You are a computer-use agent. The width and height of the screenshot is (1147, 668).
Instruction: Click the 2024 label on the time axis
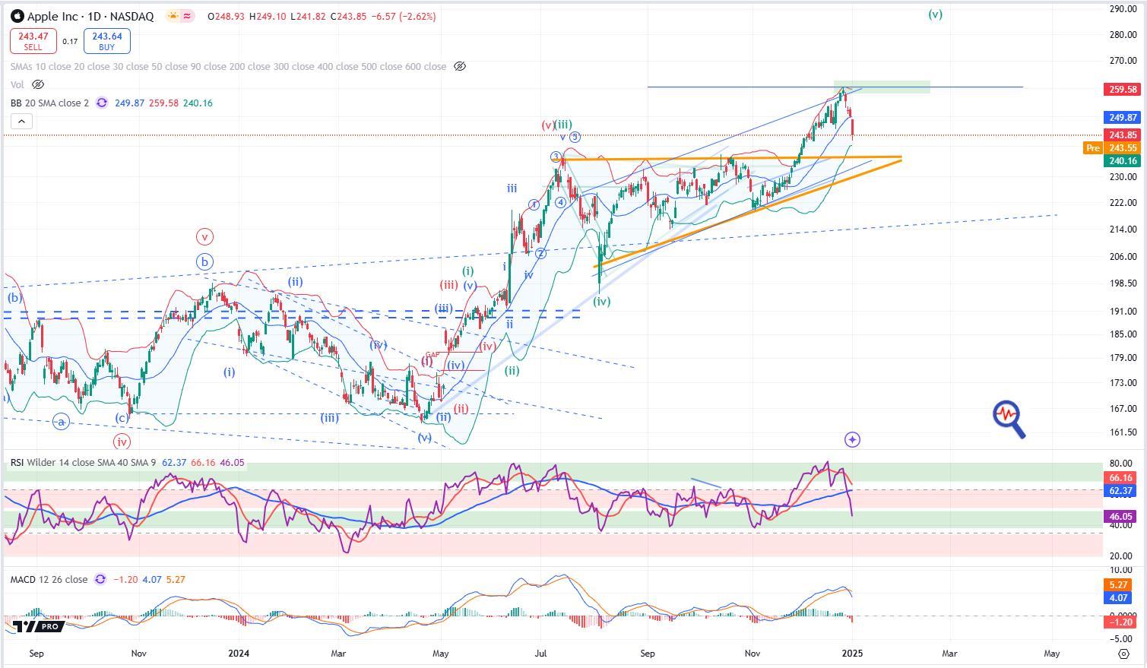coord(239,654)
